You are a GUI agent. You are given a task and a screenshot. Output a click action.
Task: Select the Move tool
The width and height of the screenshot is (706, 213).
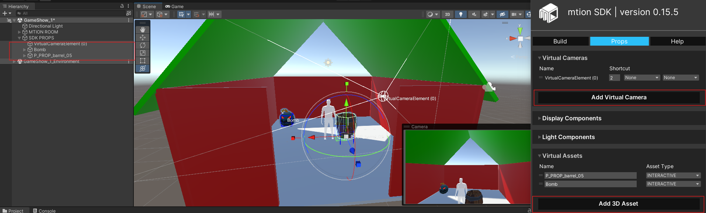(x=143, y=38)
